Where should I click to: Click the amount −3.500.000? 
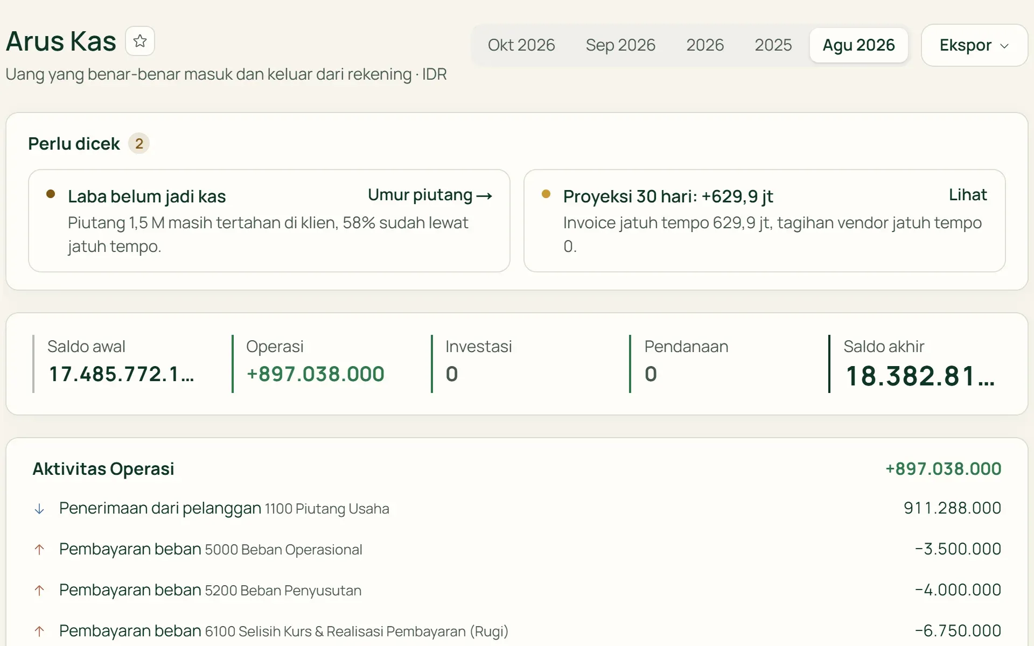click(x=958, y=549)
